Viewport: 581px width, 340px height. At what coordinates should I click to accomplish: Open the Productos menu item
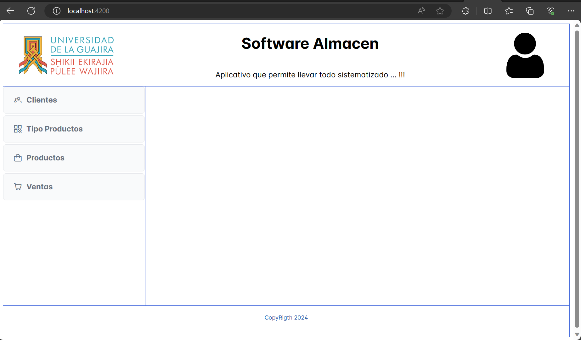coord(74,158)
